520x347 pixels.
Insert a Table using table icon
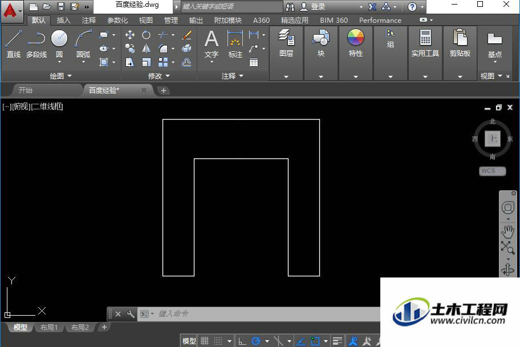[254, 62]
